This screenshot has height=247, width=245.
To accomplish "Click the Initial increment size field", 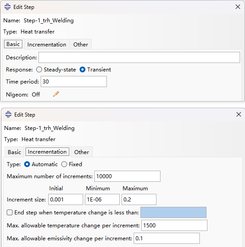I will point(66,199).
